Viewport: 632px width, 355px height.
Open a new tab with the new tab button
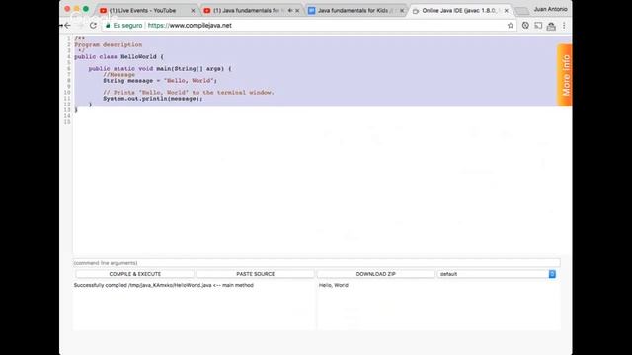point(521,11)
